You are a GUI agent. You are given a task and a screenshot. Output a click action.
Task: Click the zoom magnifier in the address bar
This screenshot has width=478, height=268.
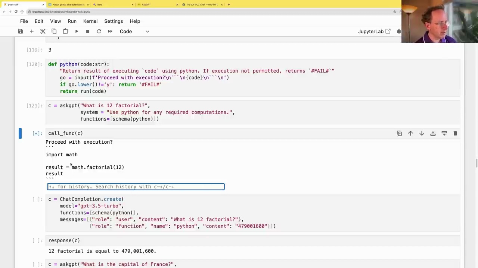point(394,12)
